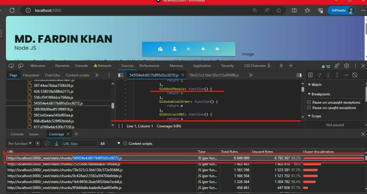This screenshot has width=367, height=194.
Task: Reload the page with the refresh icon
Action: [12, 10]
